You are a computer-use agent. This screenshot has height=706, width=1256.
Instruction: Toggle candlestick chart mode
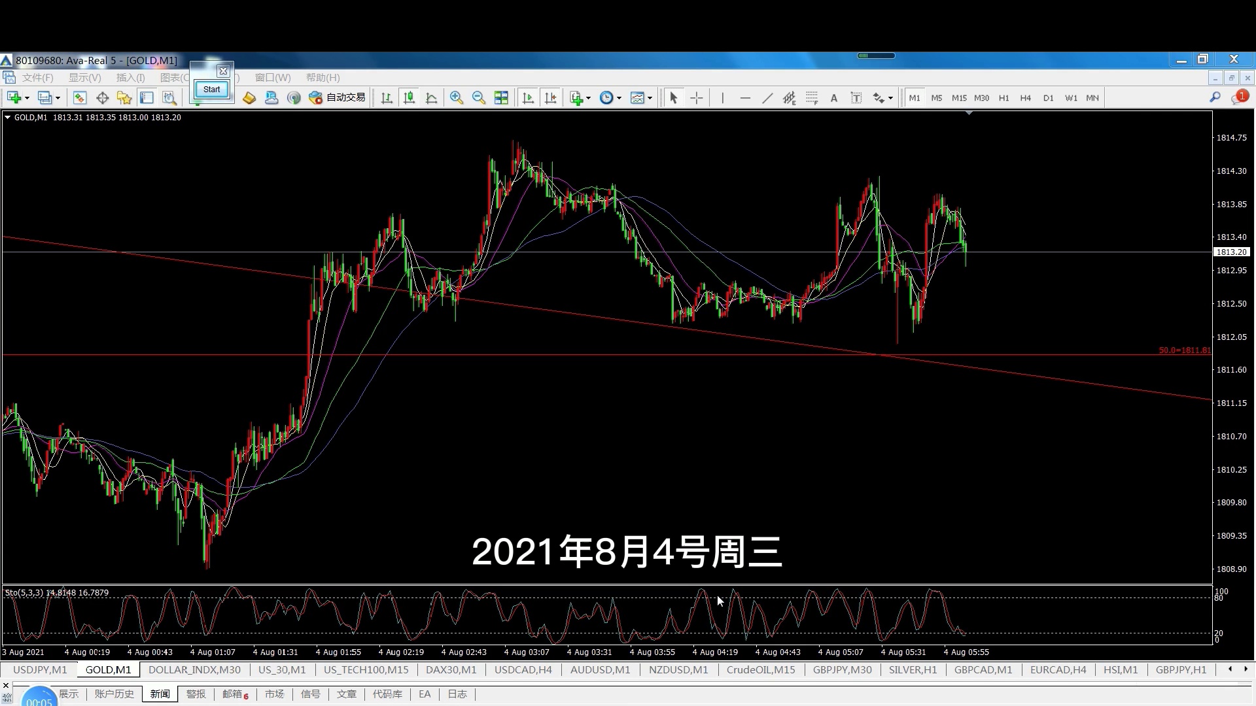(x=410, y=98)
